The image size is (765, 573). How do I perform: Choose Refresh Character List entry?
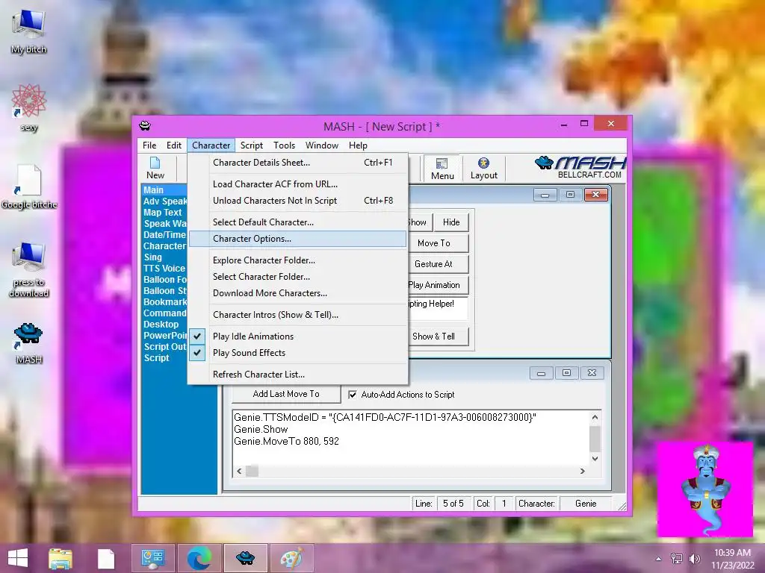pyautogui.click(x=297, y=375)
